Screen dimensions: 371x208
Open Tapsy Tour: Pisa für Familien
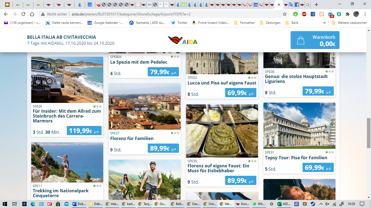296,158
